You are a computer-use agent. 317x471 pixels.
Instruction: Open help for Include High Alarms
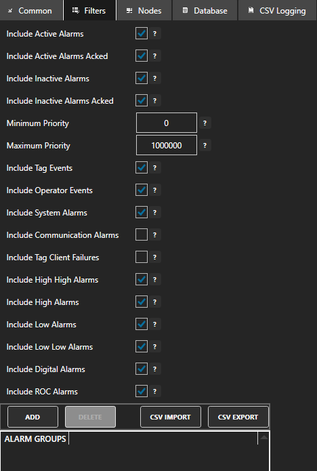coord(154,302)
